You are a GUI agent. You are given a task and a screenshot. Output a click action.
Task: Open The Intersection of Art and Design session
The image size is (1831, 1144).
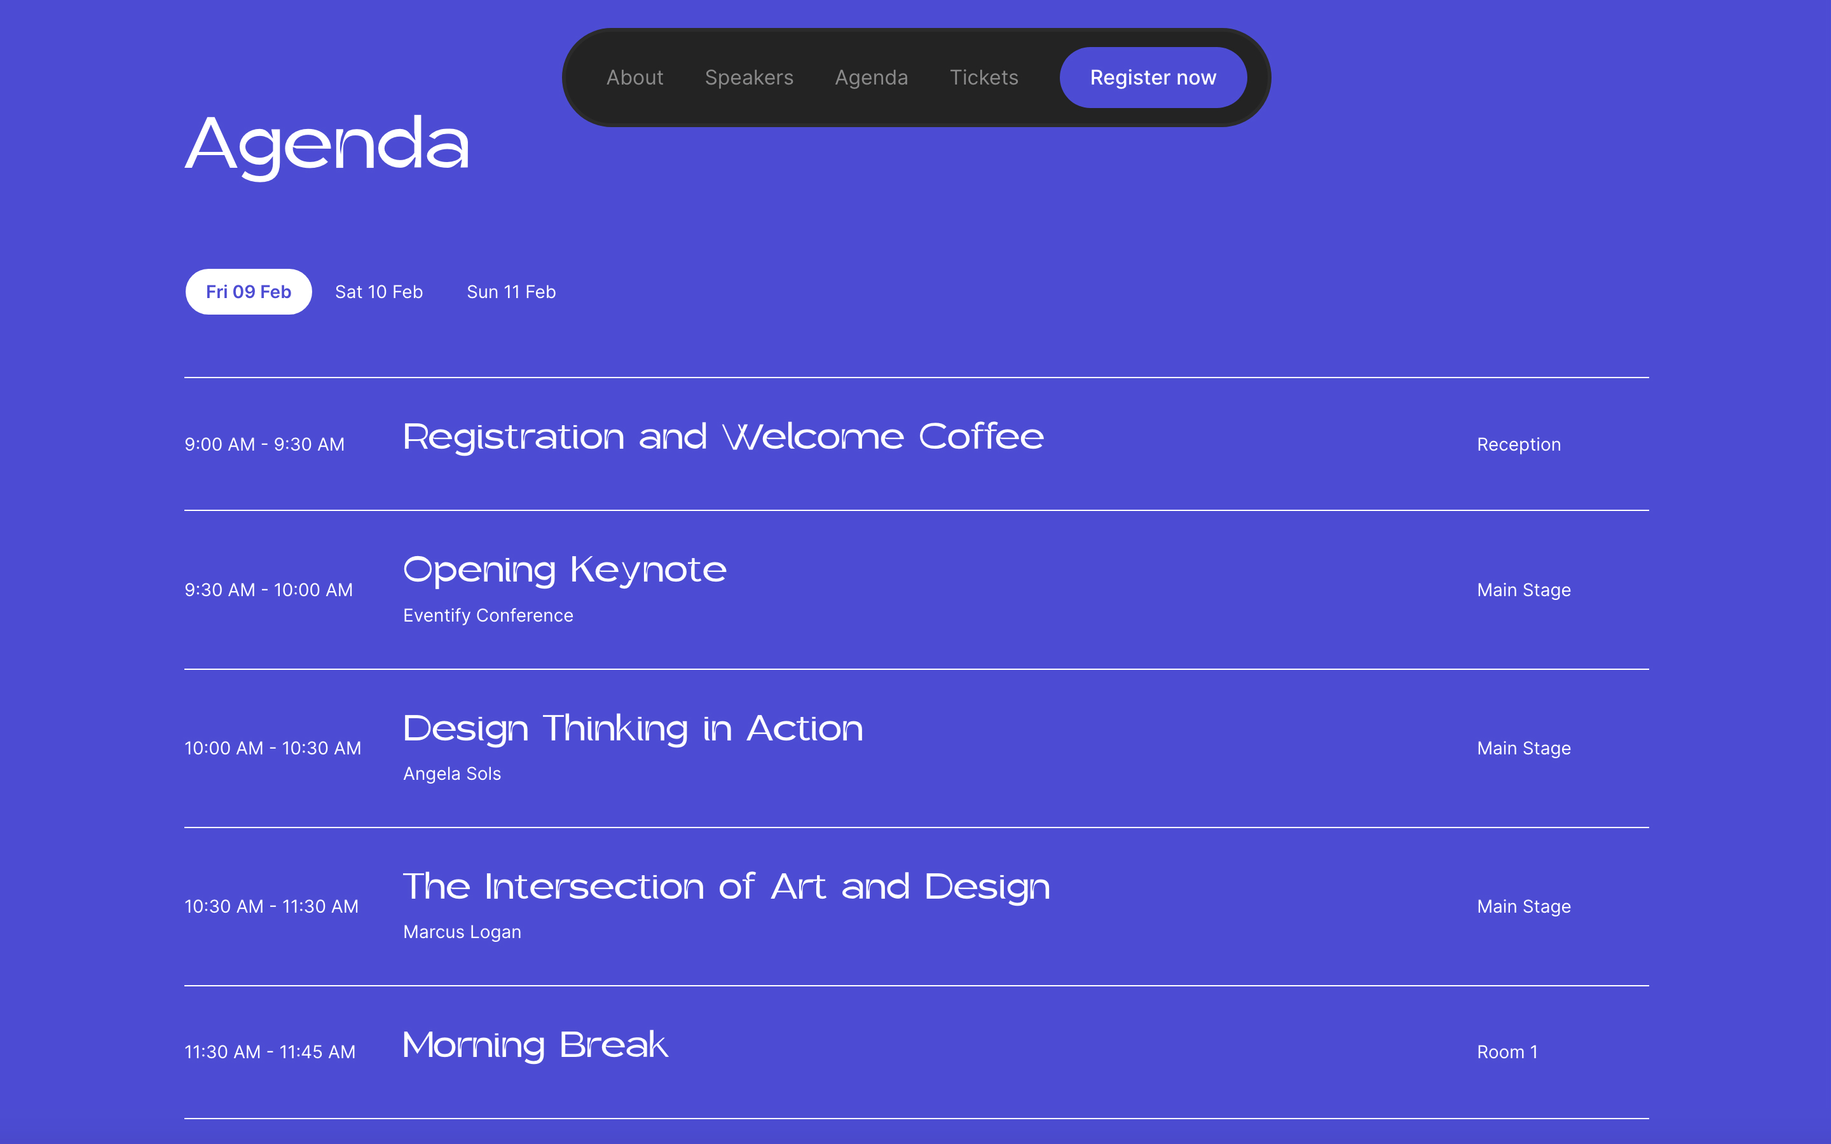[x=726, y=886]
